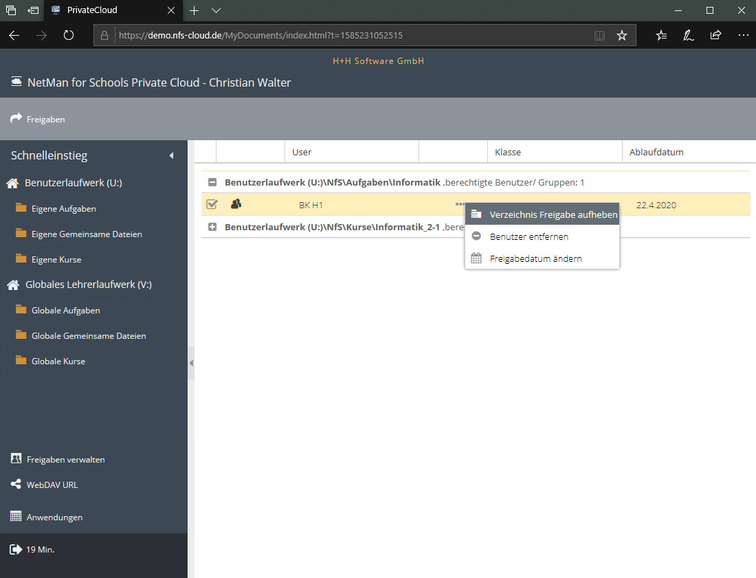Click the folder icon for Eigene Gemeinsame Dateien

21,233
